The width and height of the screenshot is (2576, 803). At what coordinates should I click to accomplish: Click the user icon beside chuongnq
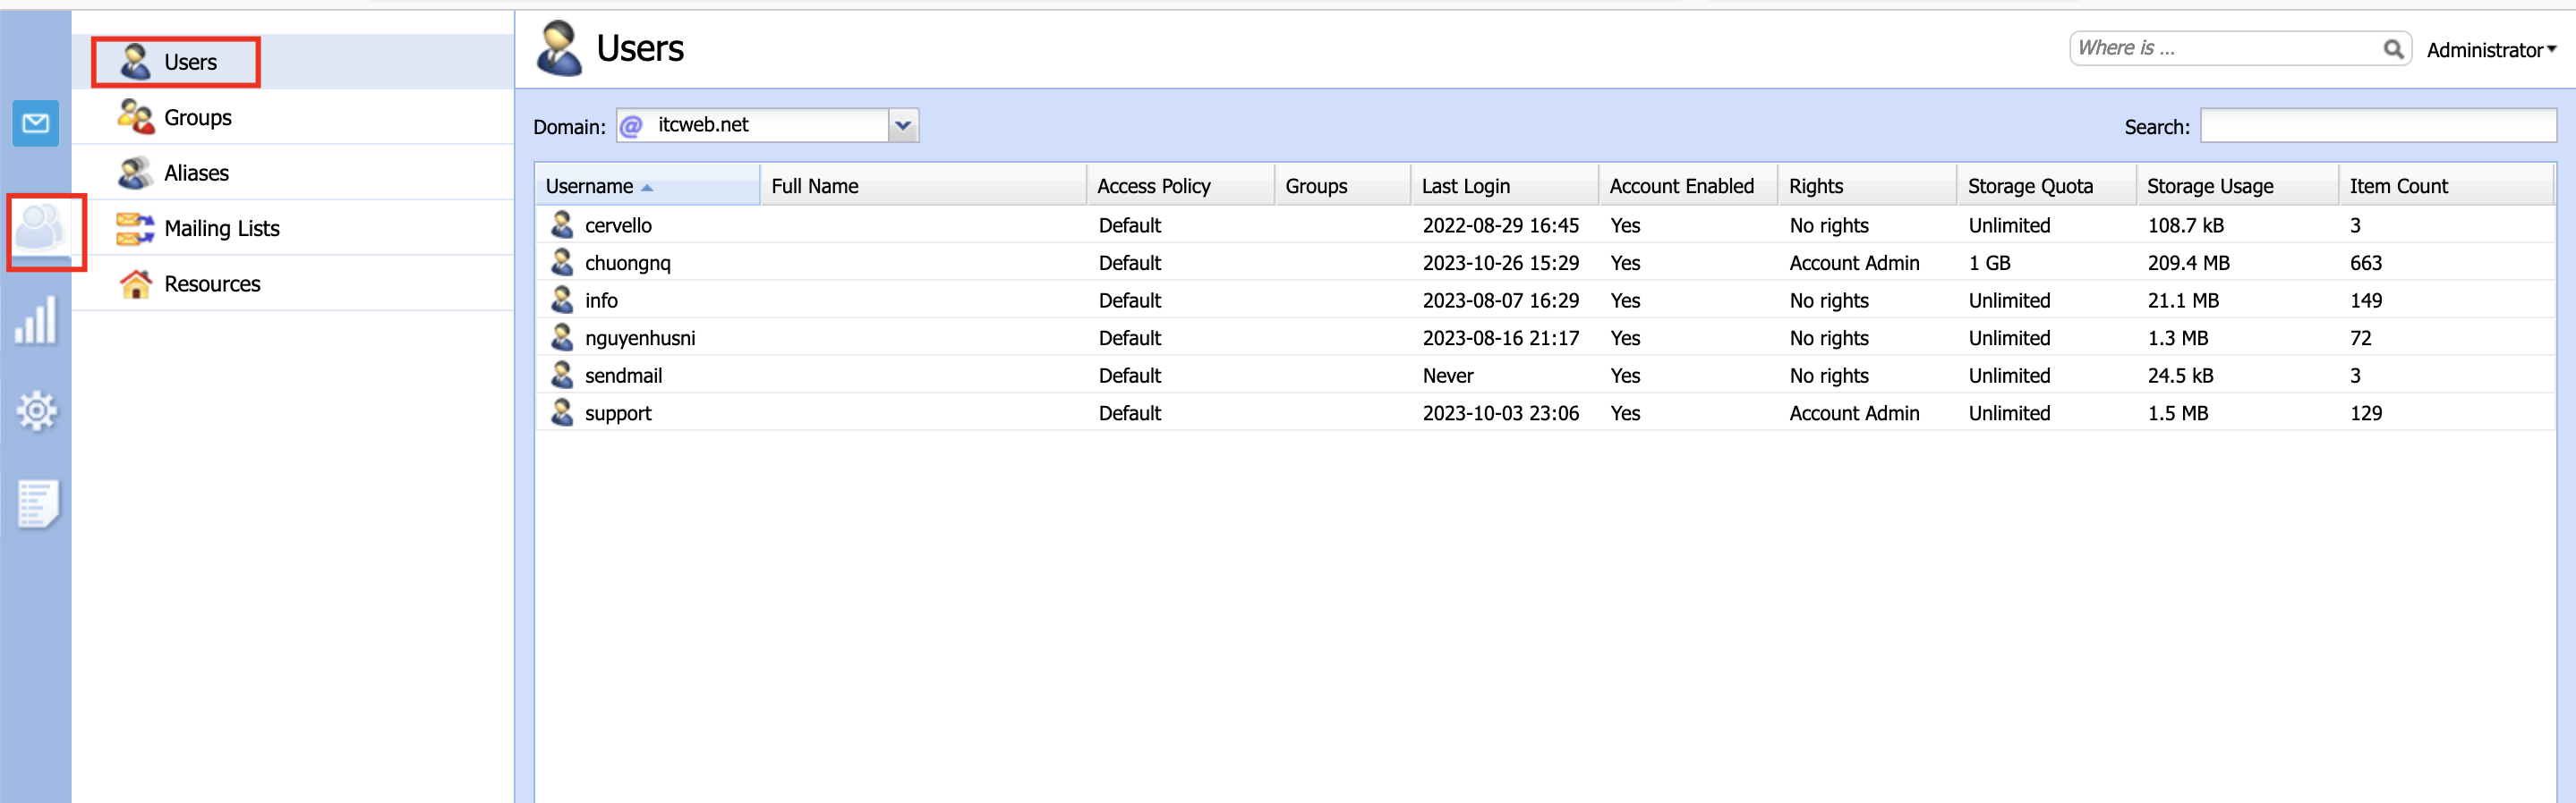(x=562, y=263)
